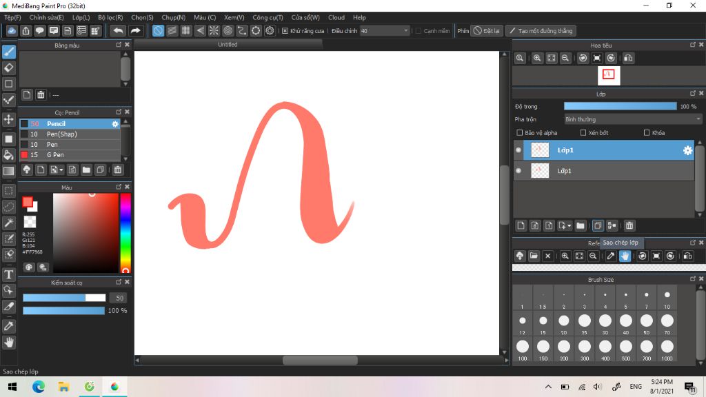This screenshot has height=397, width=706.
Task: Show hidden system tray icons
Action: [x=548, y=387]
